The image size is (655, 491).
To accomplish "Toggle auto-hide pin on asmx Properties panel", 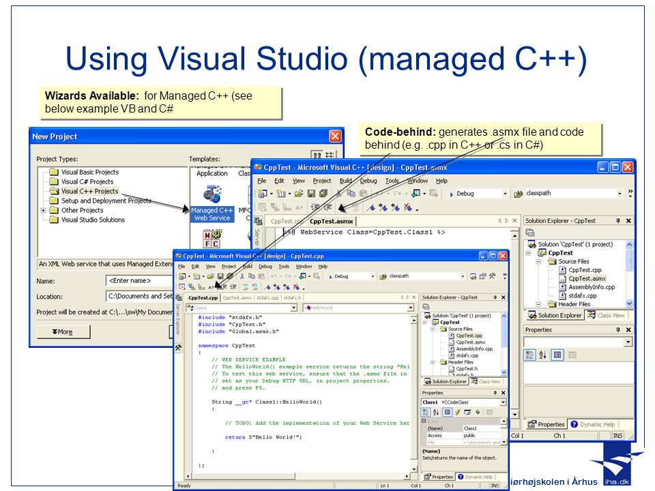I will point(618,329).
